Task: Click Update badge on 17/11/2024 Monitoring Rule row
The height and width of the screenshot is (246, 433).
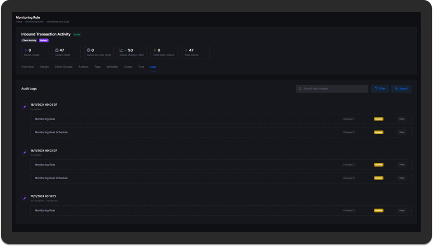Action: 378,211
